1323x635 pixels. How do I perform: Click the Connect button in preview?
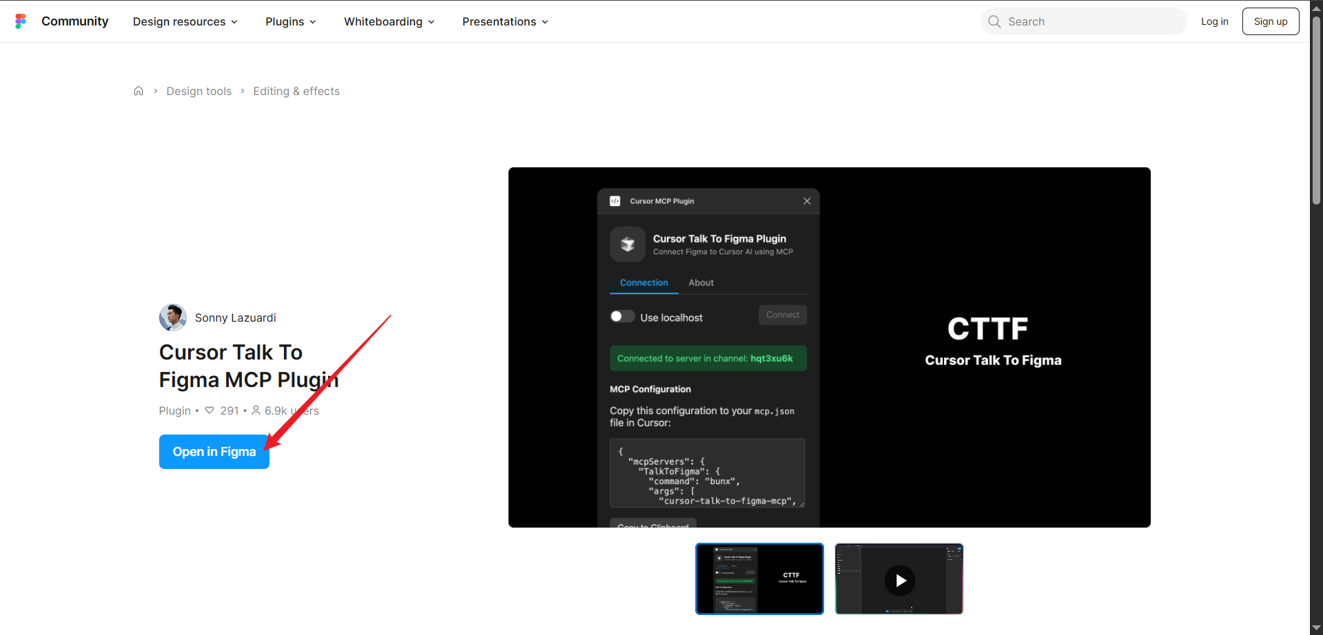783,315
